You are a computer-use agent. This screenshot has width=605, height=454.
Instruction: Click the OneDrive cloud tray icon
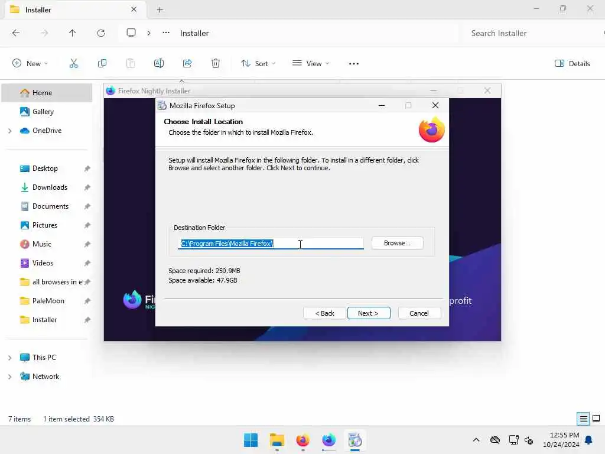(x=495, y=440)
